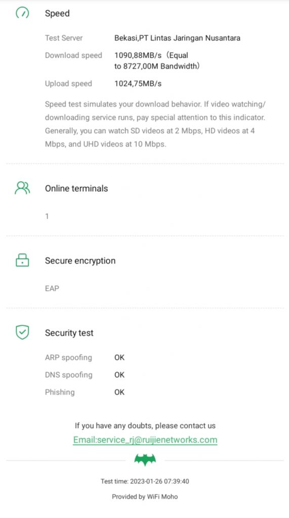Image resolution: width=289 pixels, height=518 pixels.
Task: Click the Security test shield icon
Action: [22, 332]
